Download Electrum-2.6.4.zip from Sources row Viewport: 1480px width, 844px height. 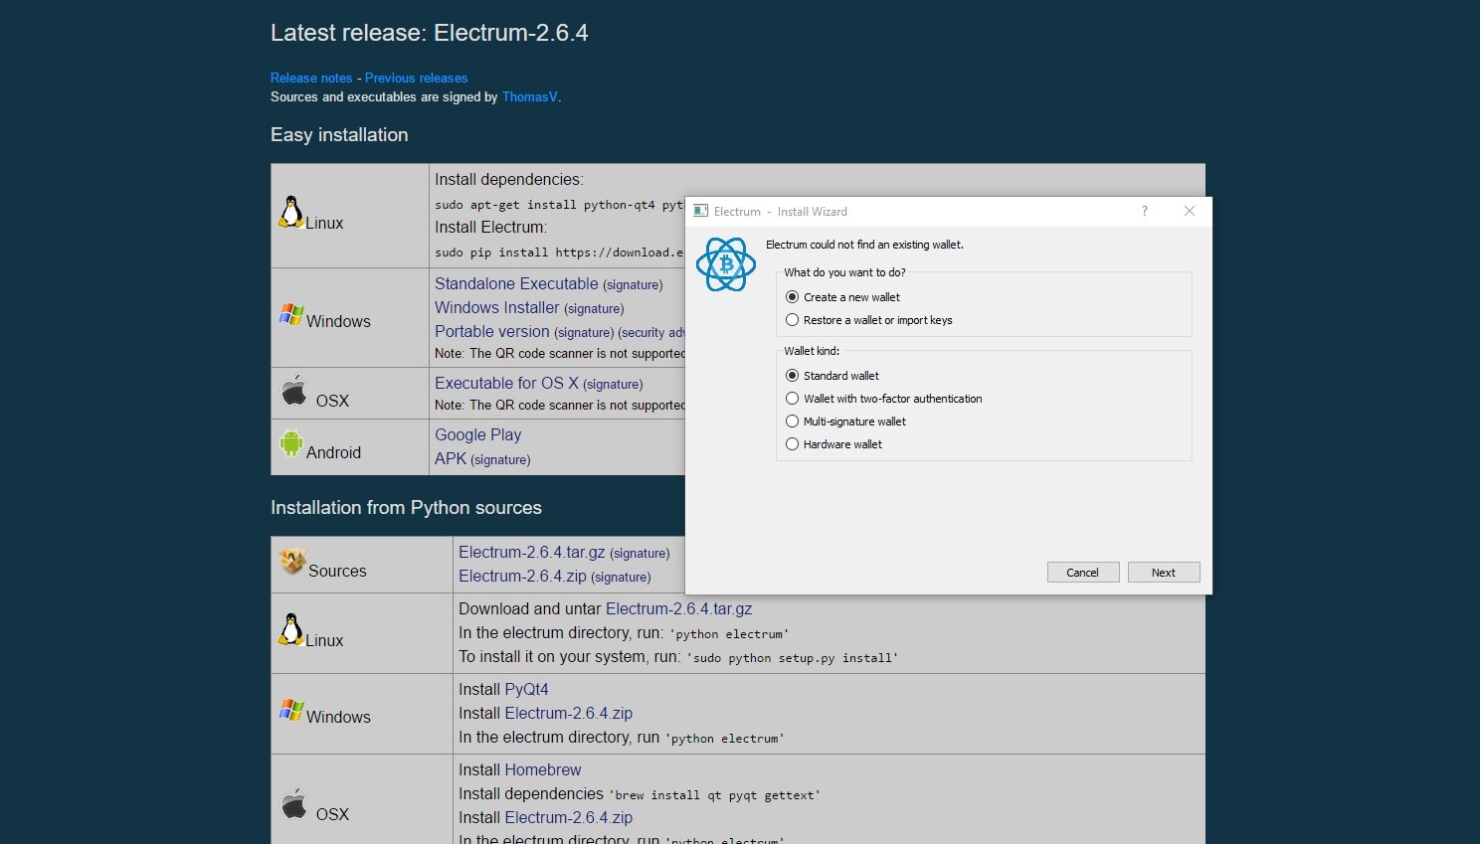pos(522,576)
